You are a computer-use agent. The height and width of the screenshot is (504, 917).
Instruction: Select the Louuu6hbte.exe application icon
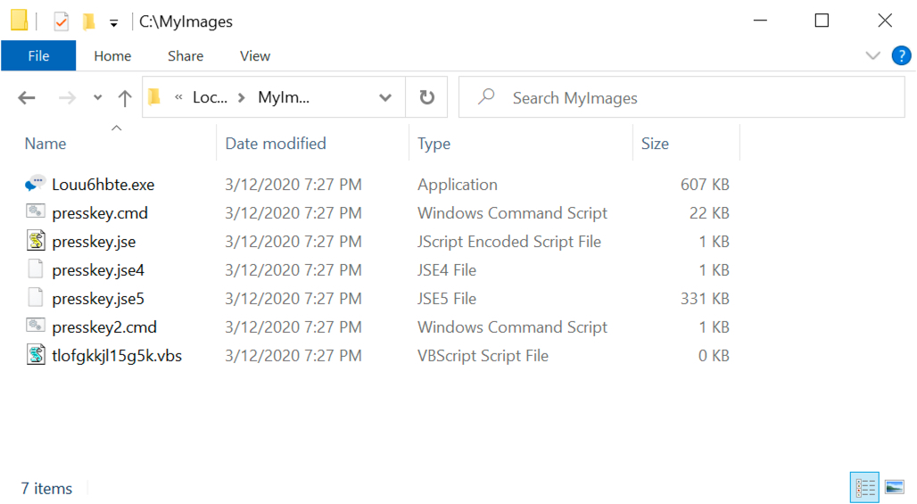coord(35,184)
